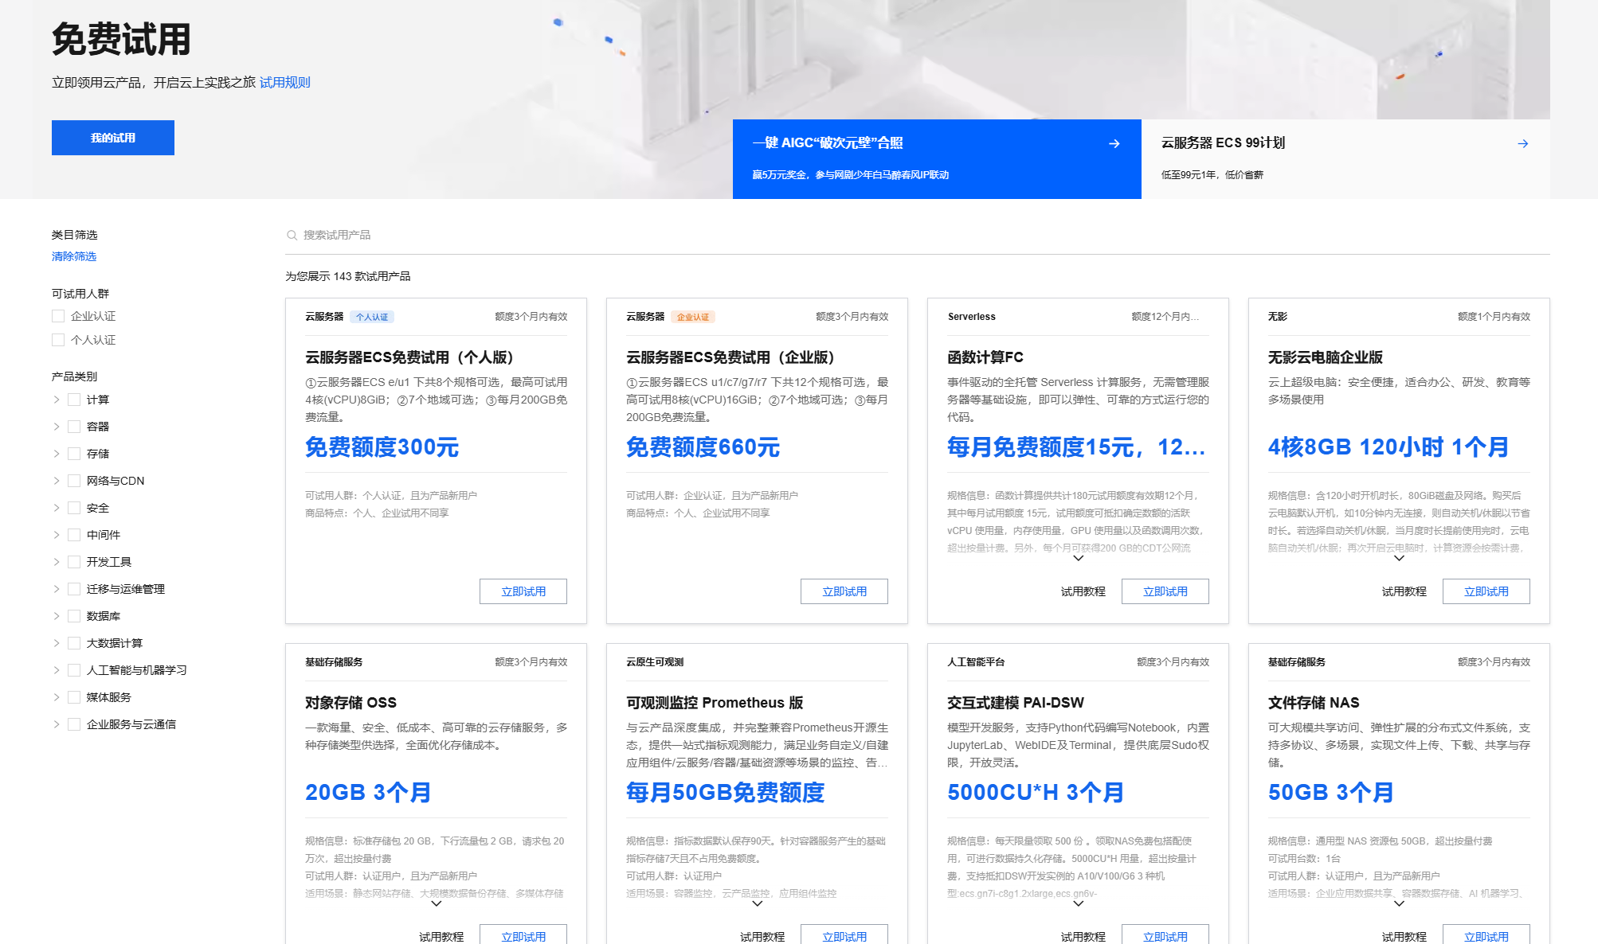Open 试用教程 for 函数计算FC
The height and width of the screenshot is (944, 1598).
click(1083, 591)
